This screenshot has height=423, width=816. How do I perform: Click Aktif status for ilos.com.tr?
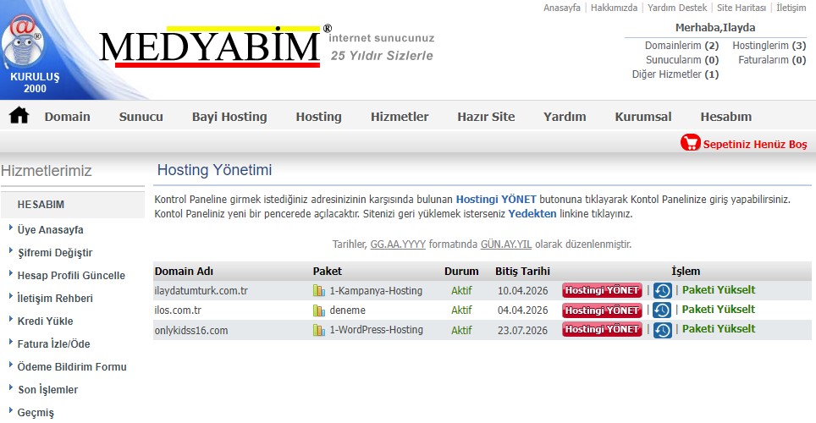click(x=461, y=310)
